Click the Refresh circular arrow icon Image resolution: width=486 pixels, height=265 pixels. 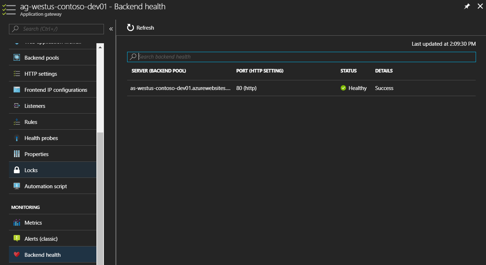pos(130,28)
